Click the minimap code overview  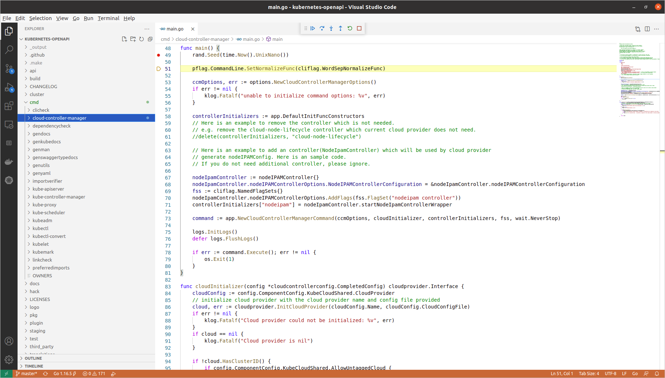coord(640,80)
